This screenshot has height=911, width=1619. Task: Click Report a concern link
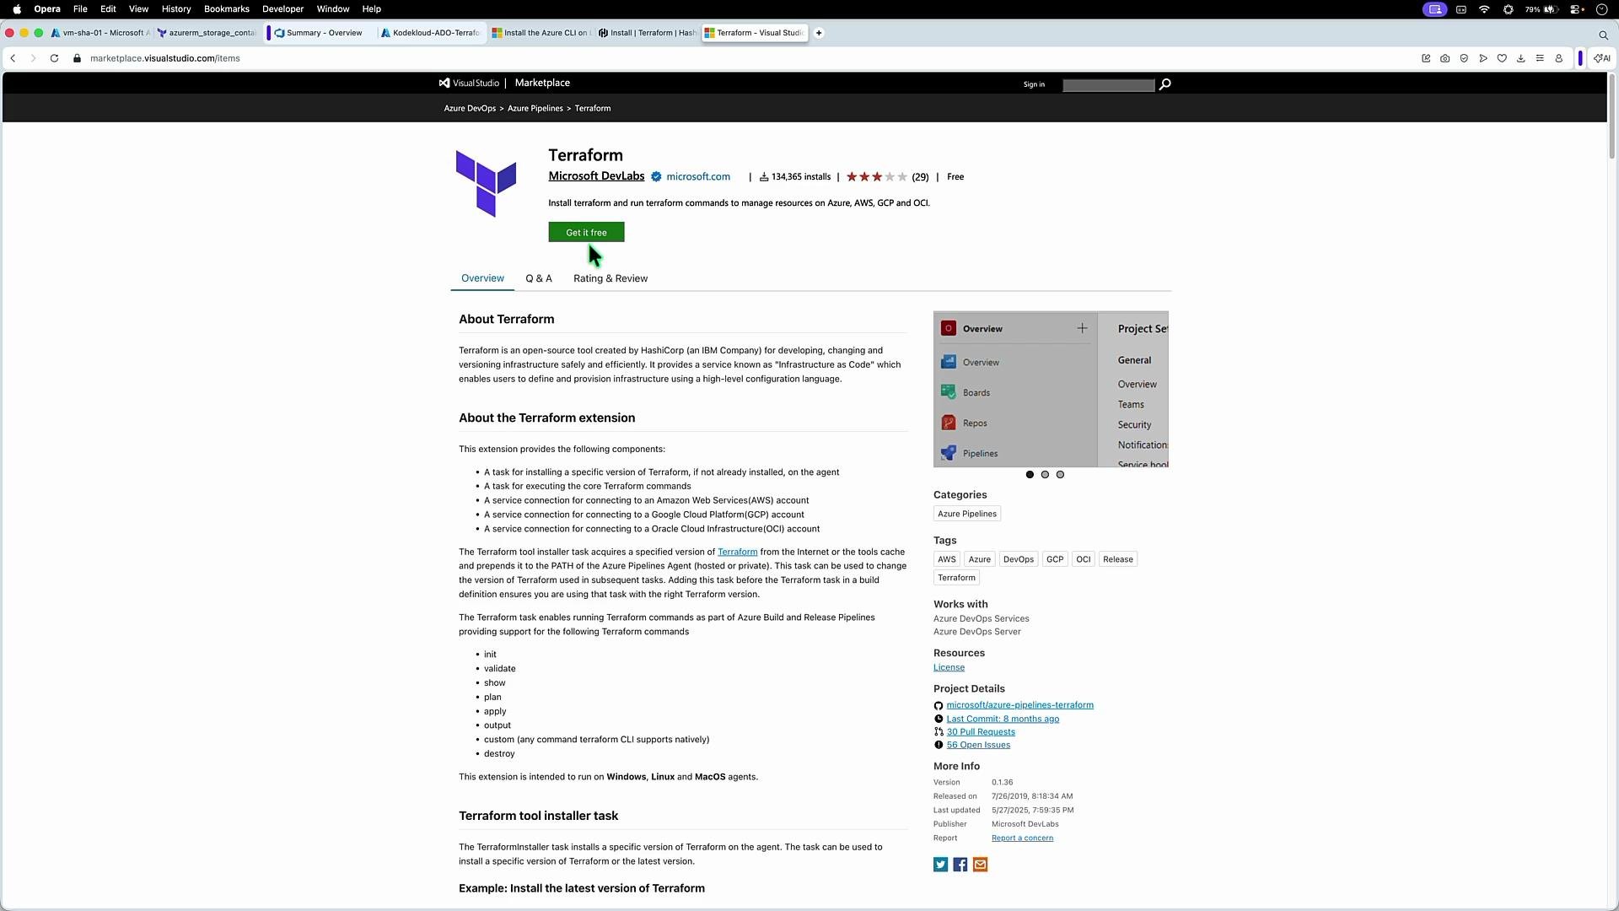(x=1022, y=838)
